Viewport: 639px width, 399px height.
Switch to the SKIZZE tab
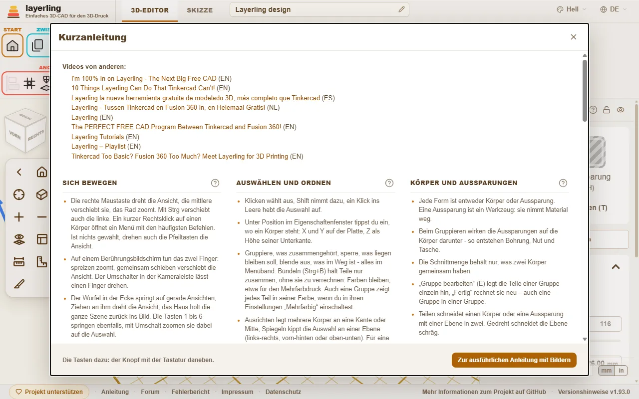pyautogui.click(x=200, y=10)
